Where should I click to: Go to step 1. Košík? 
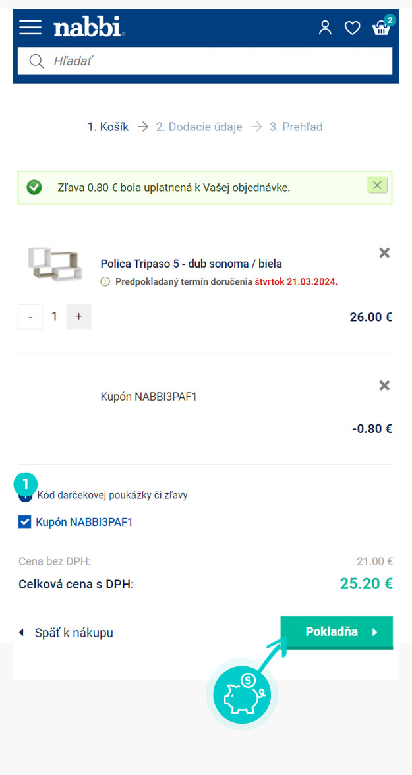pos(108,127)
